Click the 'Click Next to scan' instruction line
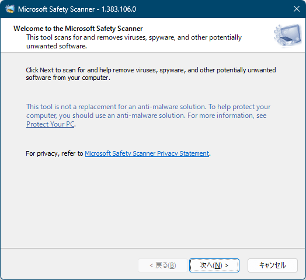The width and height of the screenshot is (306, 280). tap(151, 70)
